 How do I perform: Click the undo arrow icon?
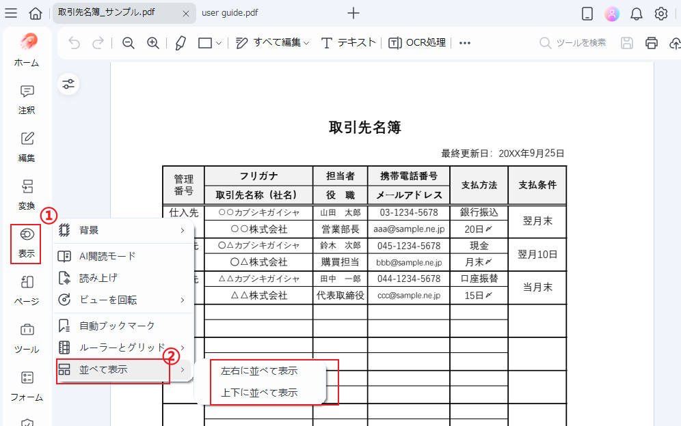click(x=75, y=42)
